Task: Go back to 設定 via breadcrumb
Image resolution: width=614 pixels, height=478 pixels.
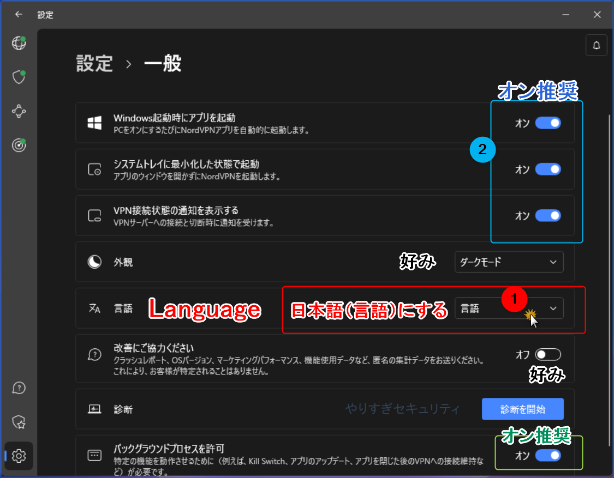Action: (x=94, y=63)
